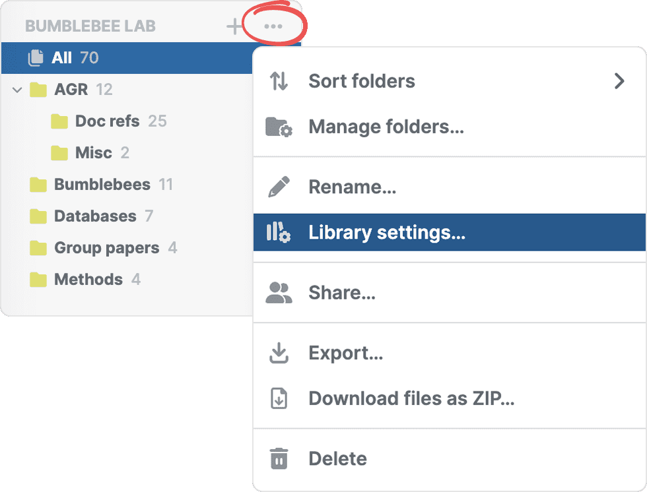Click the trash icon beside Delete
Screen dimensions: 647x492
(x=279, y=458)
